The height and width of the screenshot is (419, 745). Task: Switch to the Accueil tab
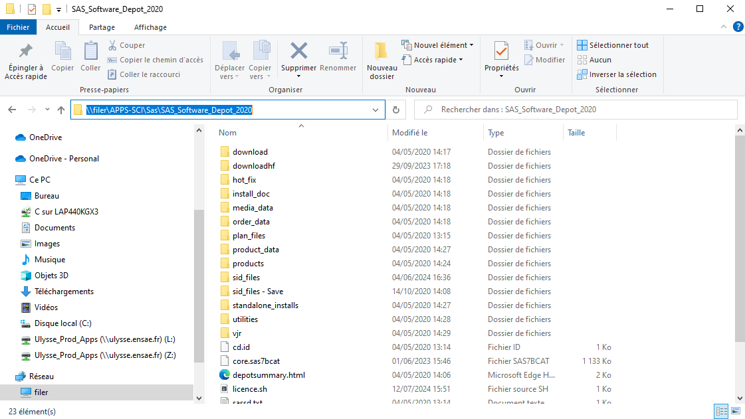(x=58, y=27)
